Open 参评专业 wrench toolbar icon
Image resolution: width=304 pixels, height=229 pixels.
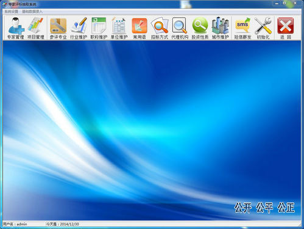(58, 28)
